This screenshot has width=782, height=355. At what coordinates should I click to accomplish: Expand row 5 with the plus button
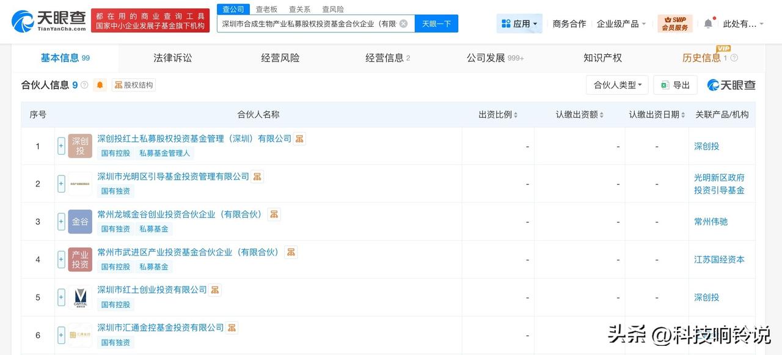click(61, 298)
